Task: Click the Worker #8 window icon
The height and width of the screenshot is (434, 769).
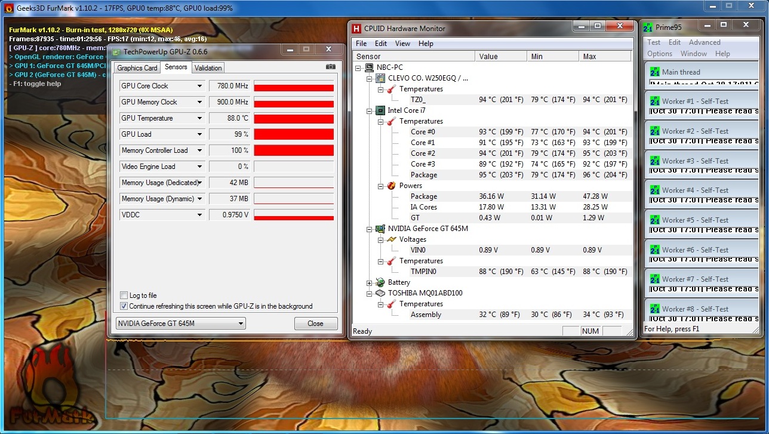Action: (654, 309)
